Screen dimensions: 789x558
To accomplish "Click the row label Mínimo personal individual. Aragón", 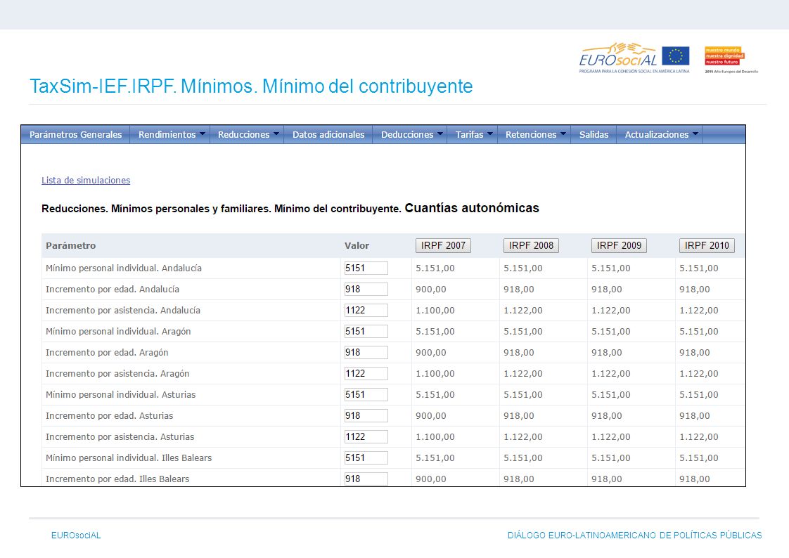I will click(x=118, y=332).
